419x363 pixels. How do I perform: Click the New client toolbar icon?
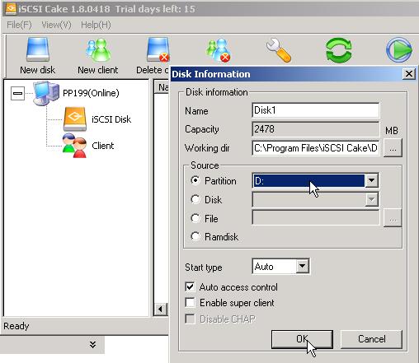(98, 49)
